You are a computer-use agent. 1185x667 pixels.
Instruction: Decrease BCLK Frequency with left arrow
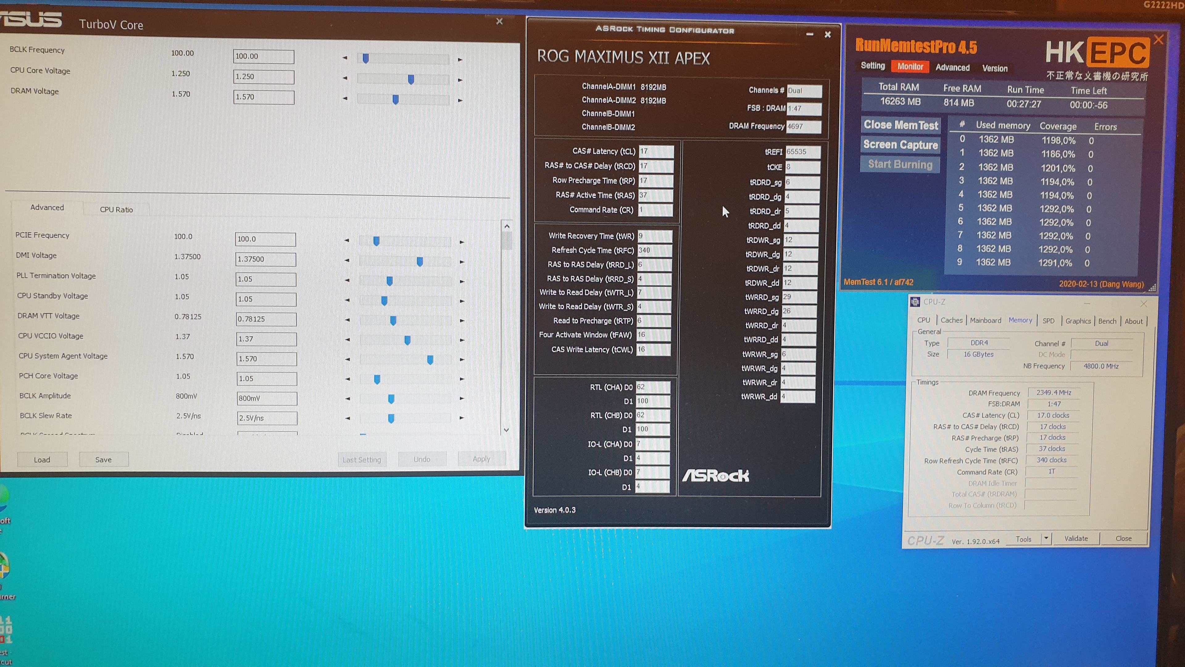click(345, 58)
